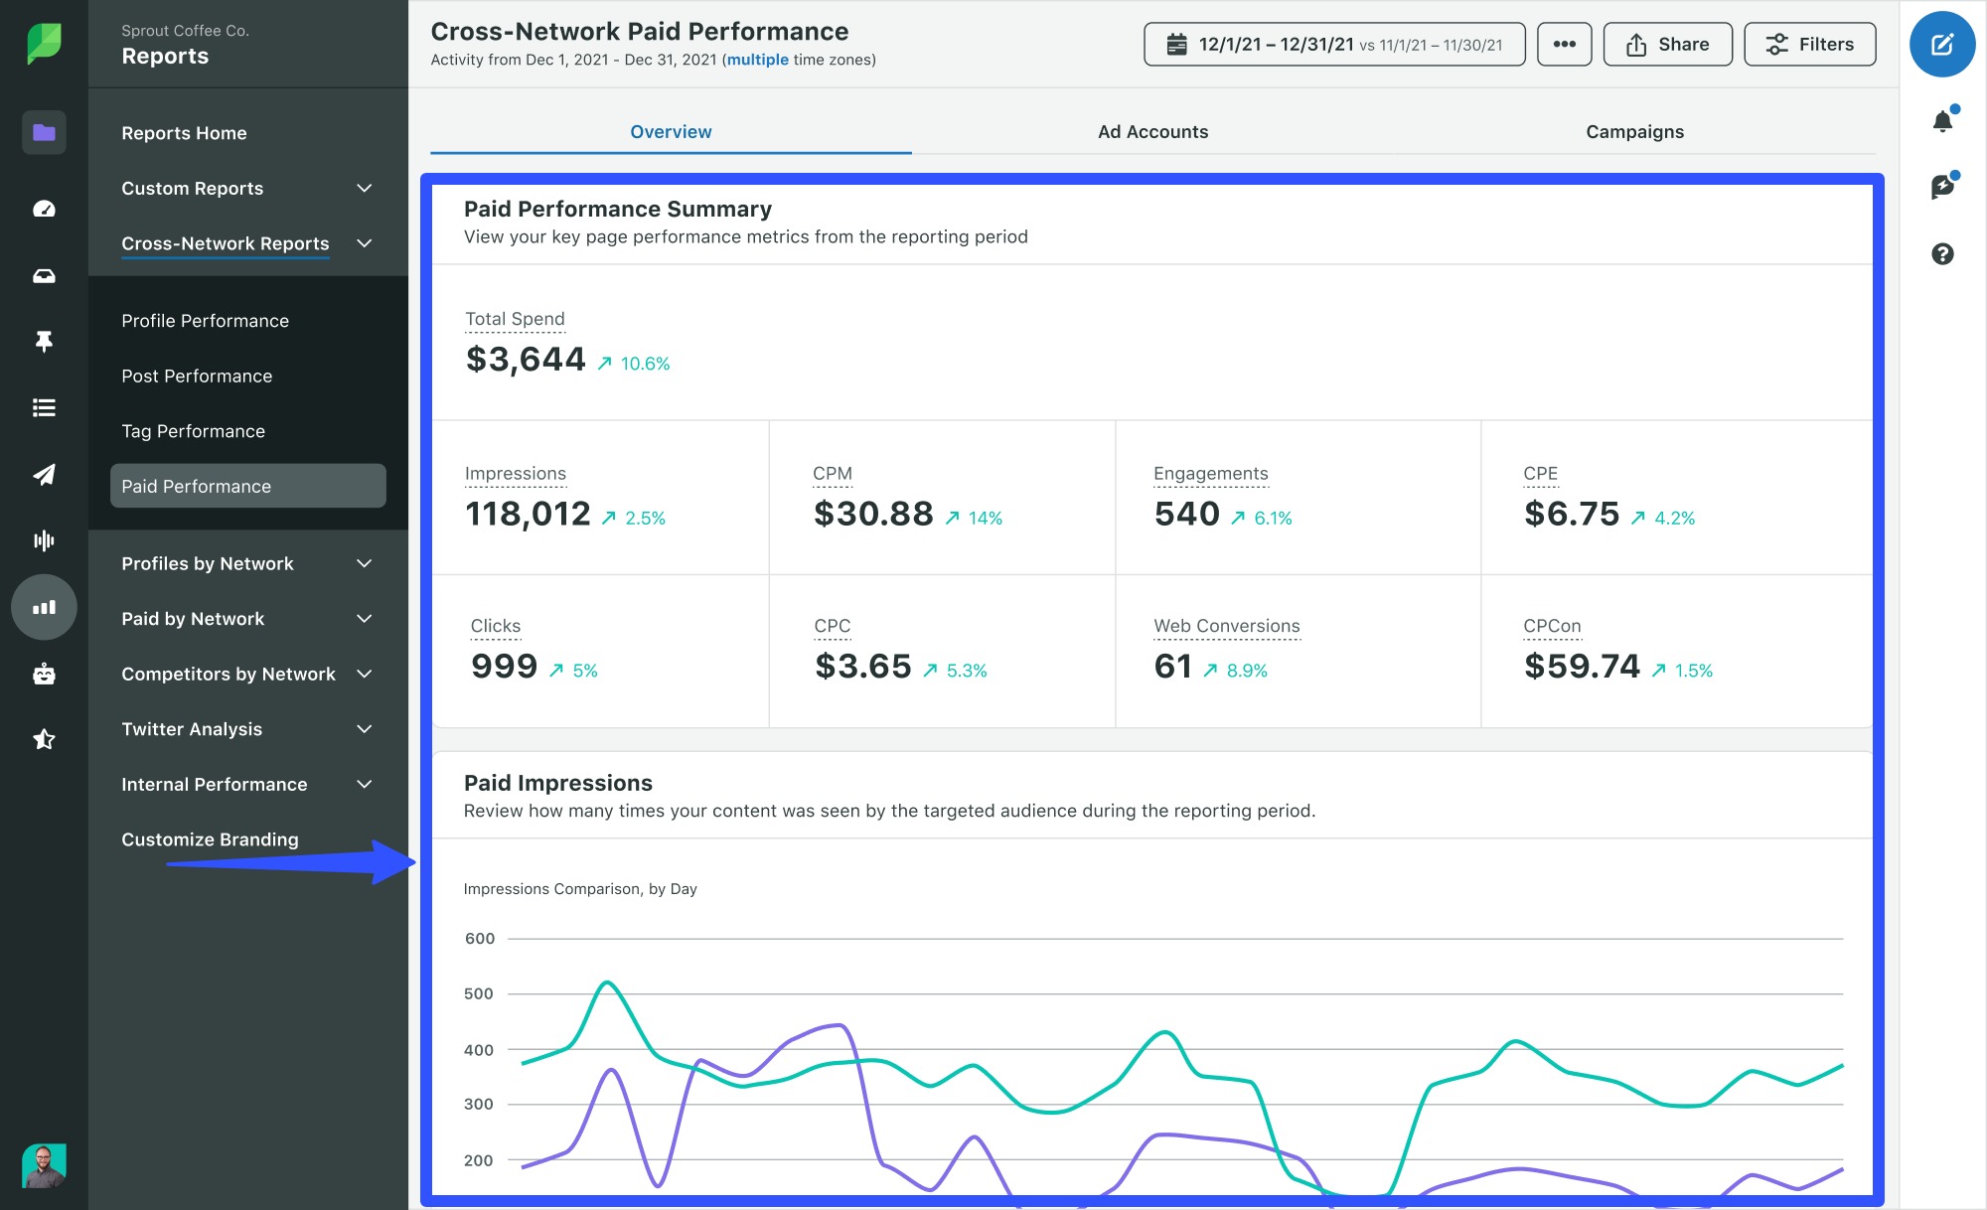Open the Filters panel
Image resolution: width=1987 pixels, height=1210 pixels.
click(x=1810, y=44)
